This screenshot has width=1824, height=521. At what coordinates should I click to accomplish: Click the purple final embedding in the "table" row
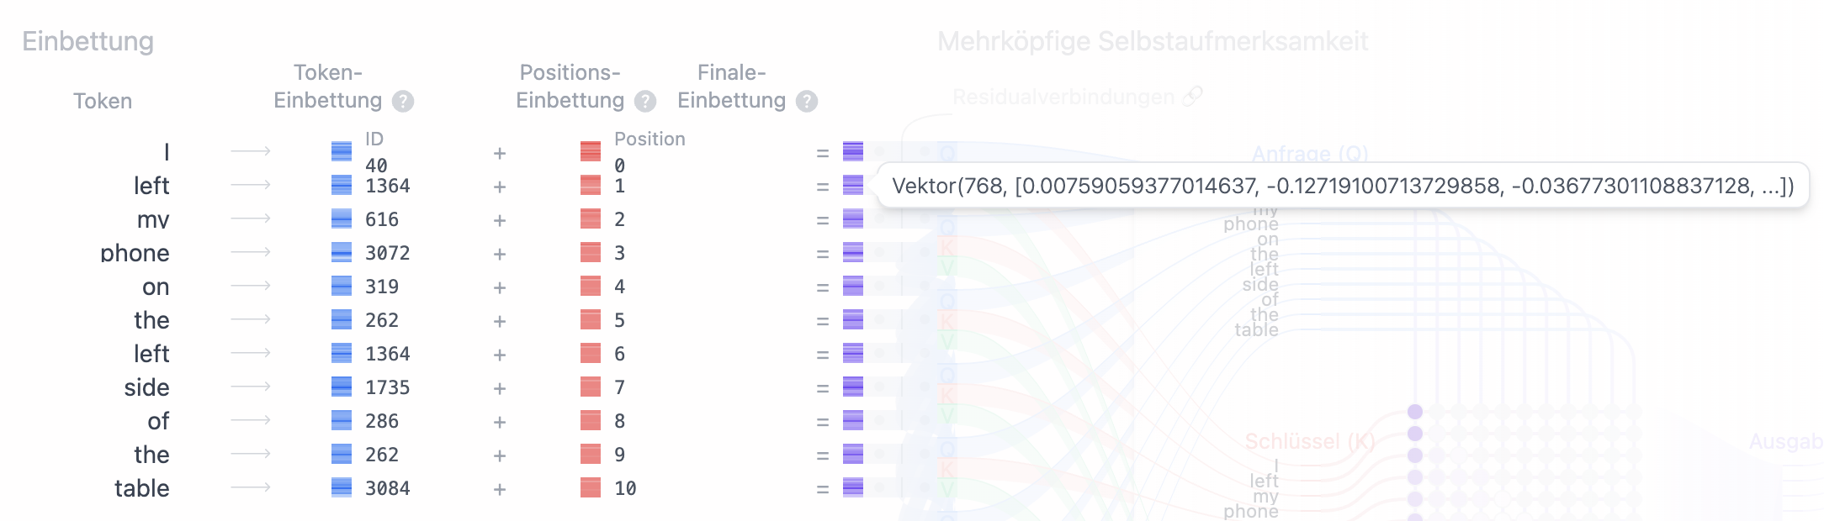click(x=853, y=487)
